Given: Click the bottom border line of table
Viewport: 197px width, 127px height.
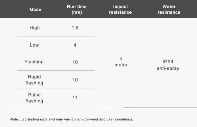Looking at the screenshot, I should 98,108.
